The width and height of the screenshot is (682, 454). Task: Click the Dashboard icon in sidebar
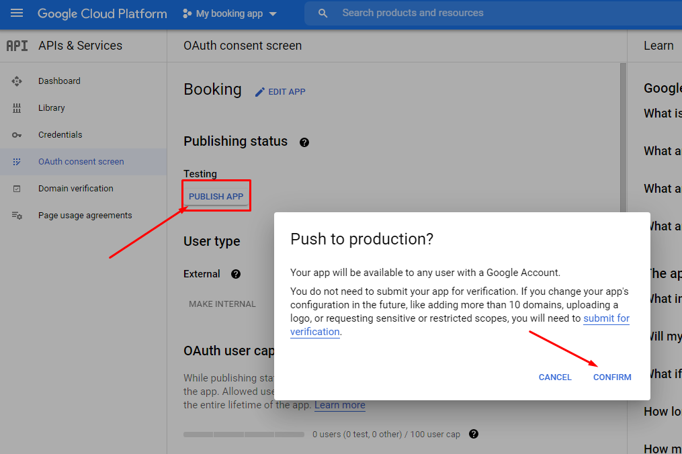(17, 81)
